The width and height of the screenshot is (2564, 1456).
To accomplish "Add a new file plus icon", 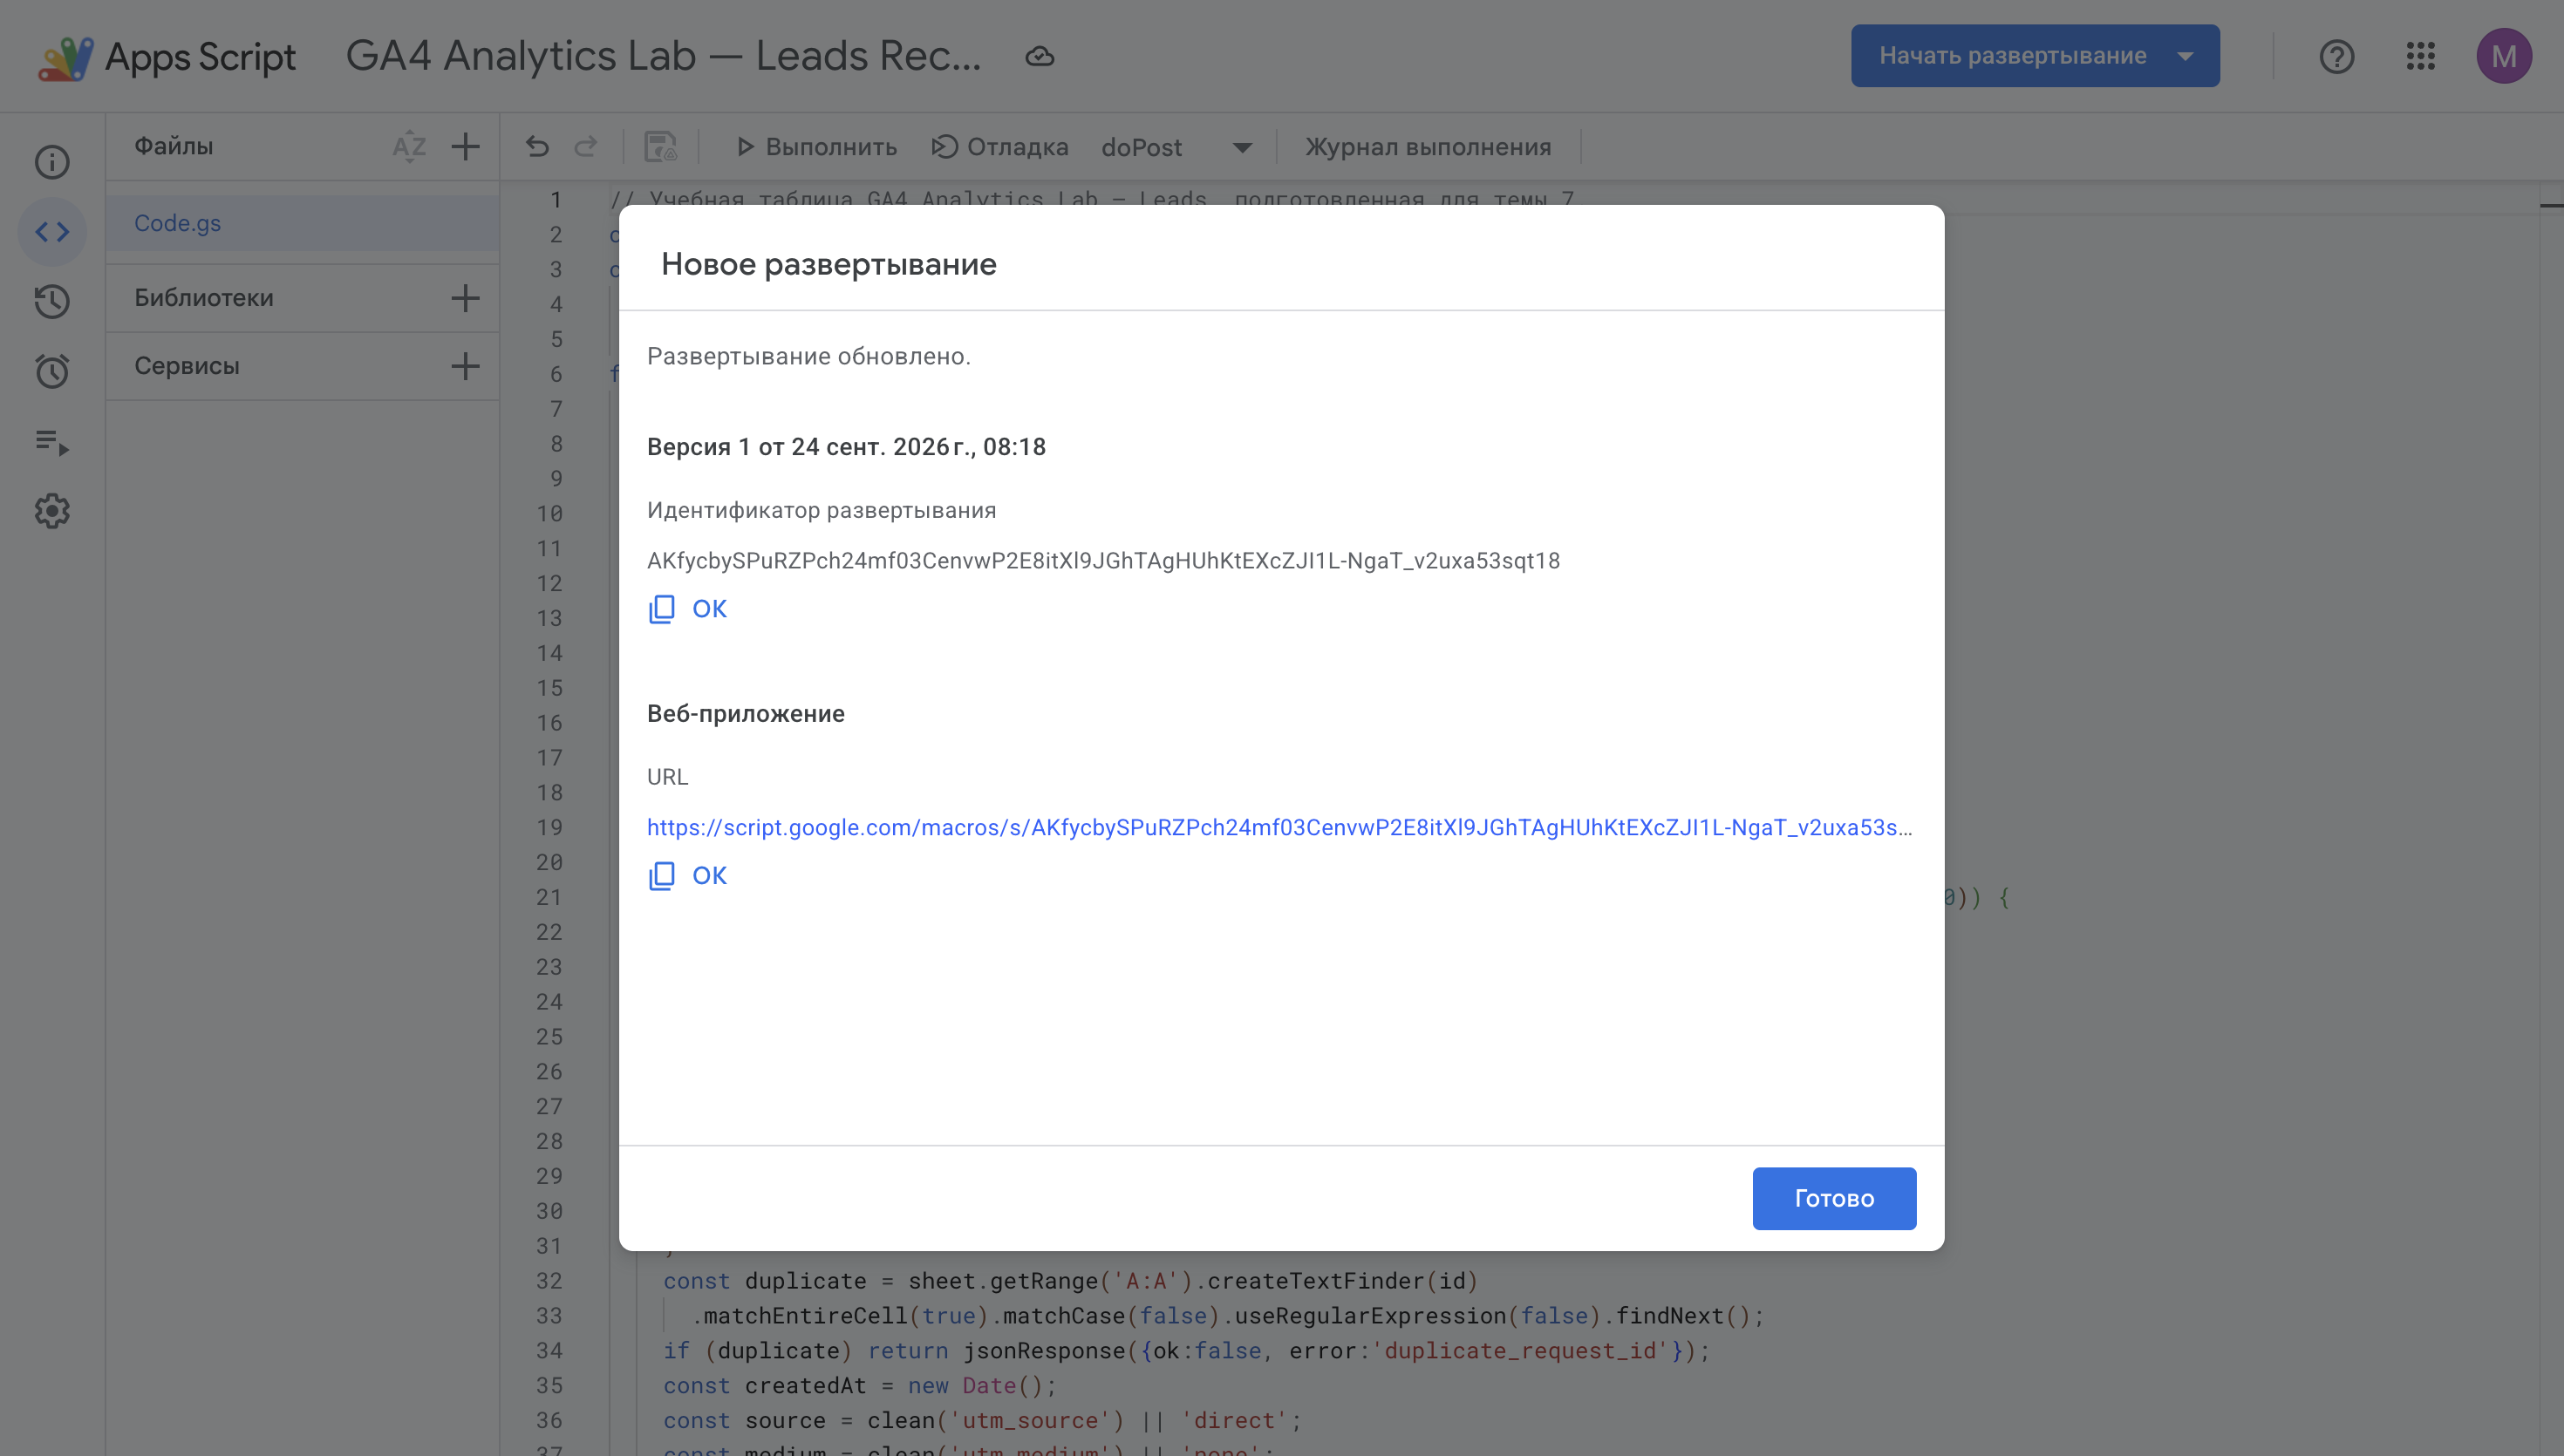I will coord(465,147).
